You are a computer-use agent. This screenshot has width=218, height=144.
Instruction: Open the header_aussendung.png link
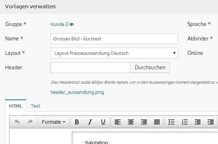click(x=77, y=92)
